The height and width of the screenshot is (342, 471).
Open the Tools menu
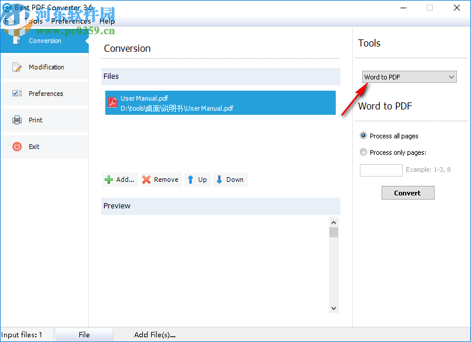[34, 21]
